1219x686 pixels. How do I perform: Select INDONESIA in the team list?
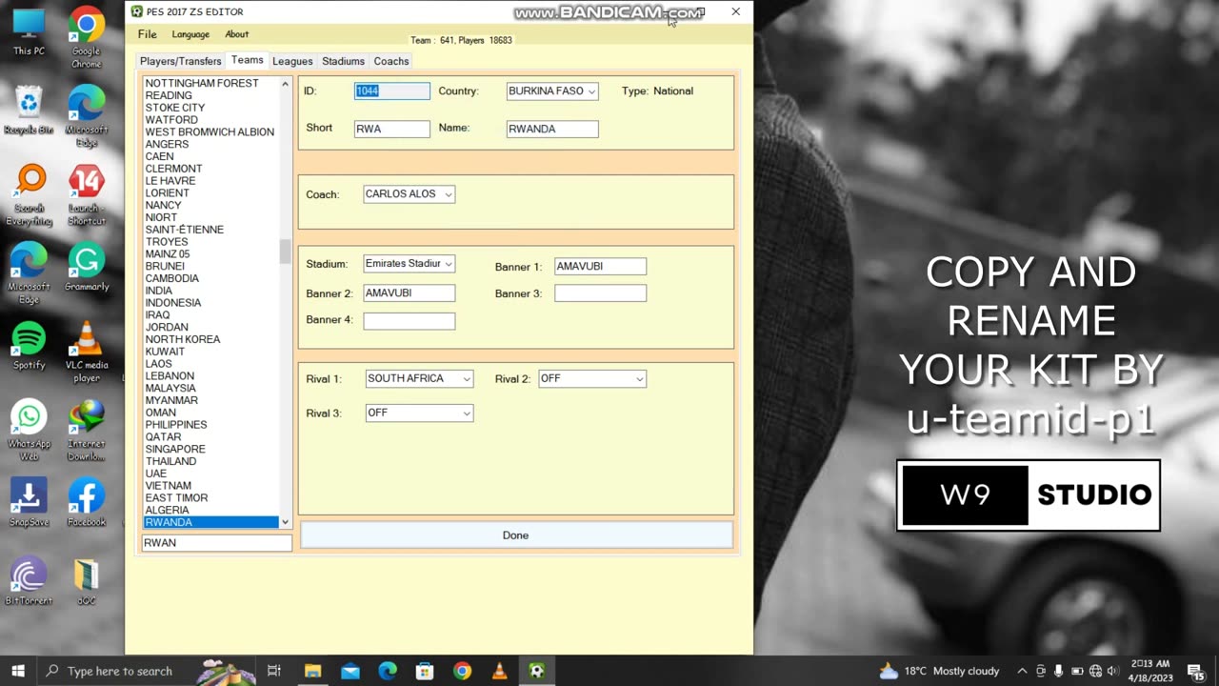point(173,303)
